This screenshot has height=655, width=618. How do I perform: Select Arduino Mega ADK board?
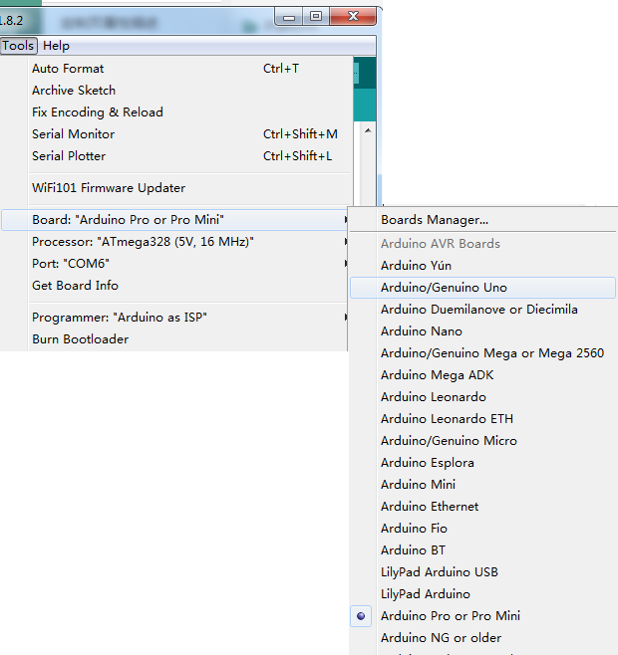tap(482, 375)
